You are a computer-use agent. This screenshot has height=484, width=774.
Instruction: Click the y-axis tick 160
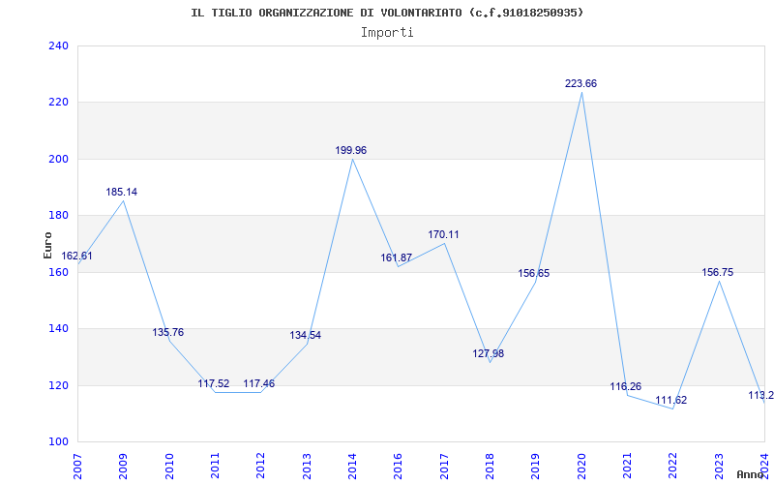(x=58, y=272)
